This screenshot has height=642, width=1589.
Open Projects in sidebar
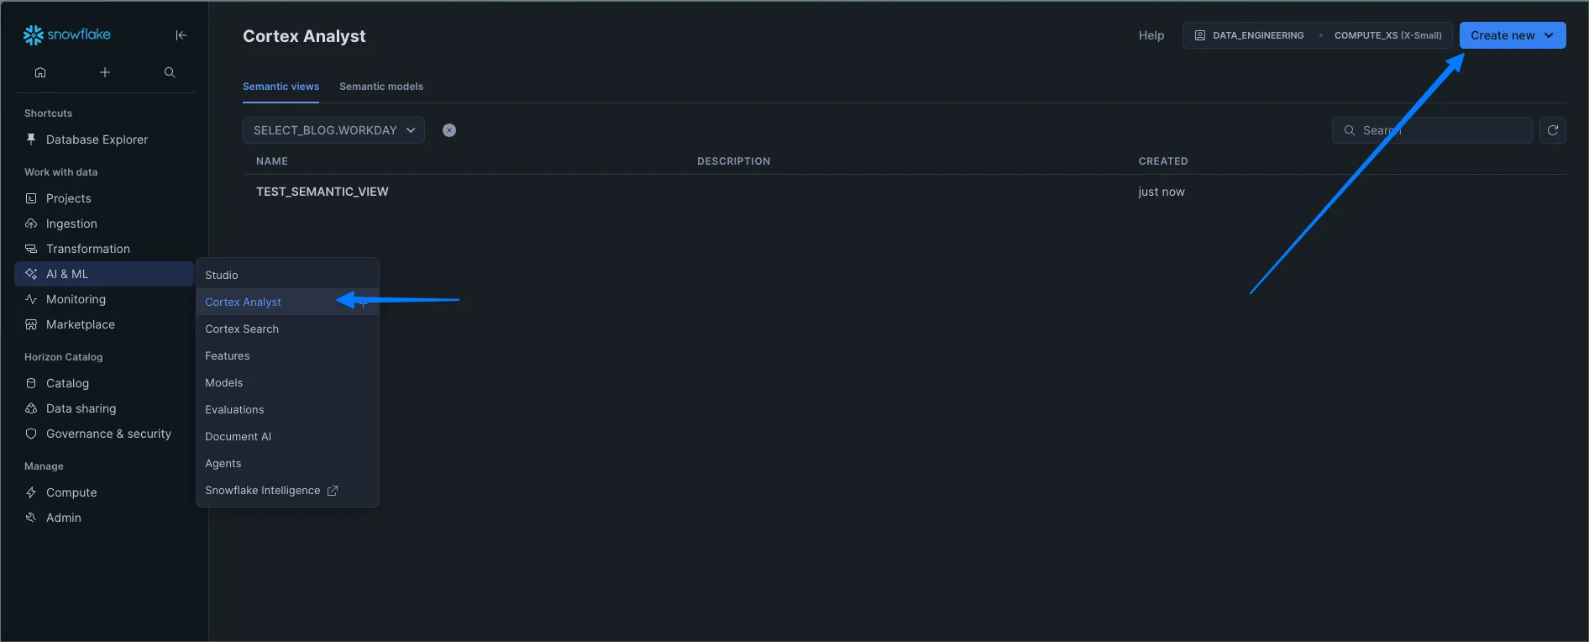coord(104,198)
